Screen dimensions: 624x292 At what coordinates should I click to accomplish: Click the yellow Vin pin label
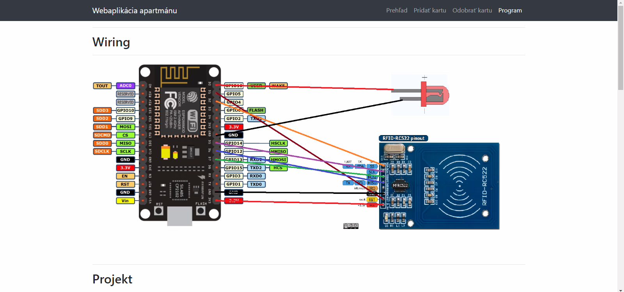tap(125, 201)
